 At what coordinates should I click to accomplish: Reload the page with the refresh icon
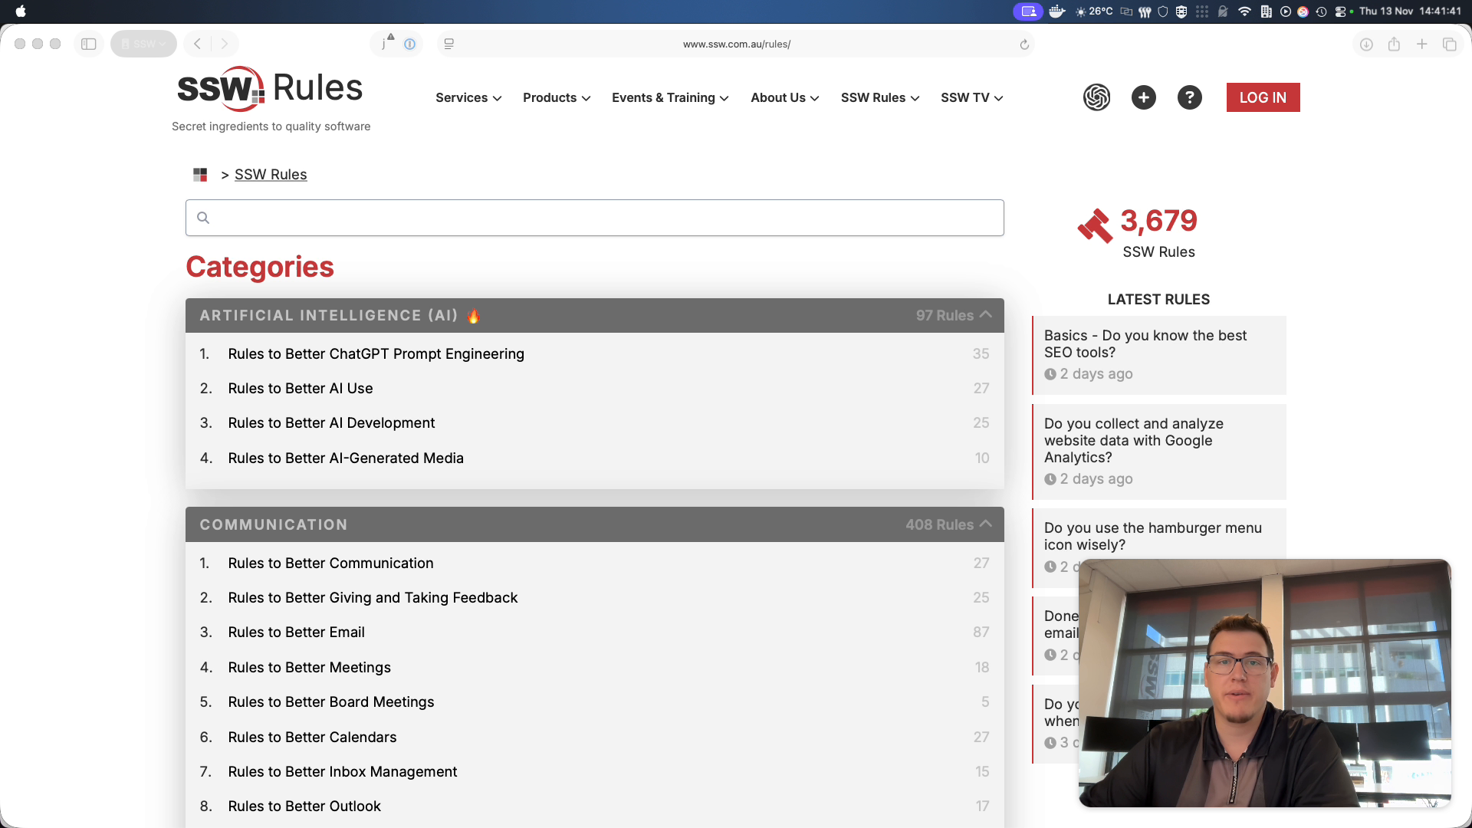click(x=1024, y=44)
